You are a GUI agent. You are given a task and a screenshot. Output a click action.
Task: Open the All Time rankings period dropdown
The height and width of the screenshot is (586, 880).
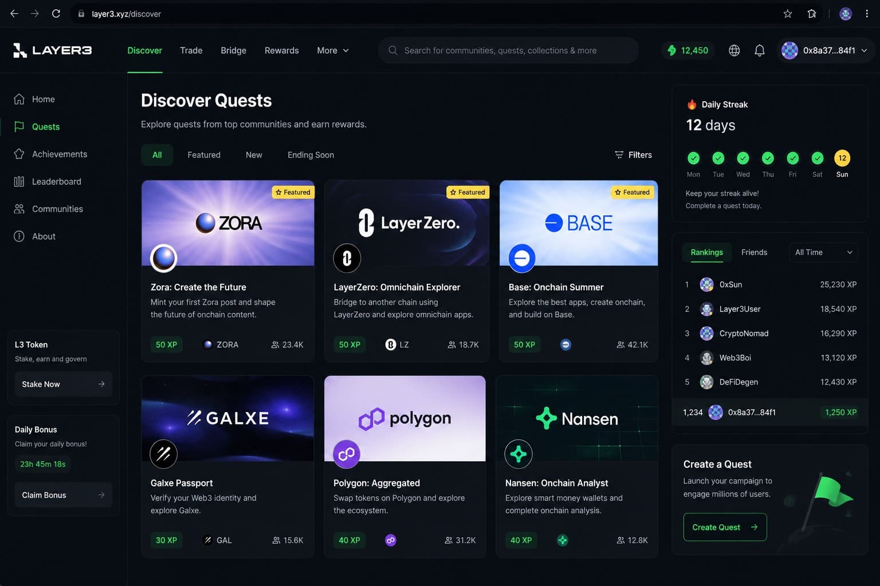click(x=823, y=252)
